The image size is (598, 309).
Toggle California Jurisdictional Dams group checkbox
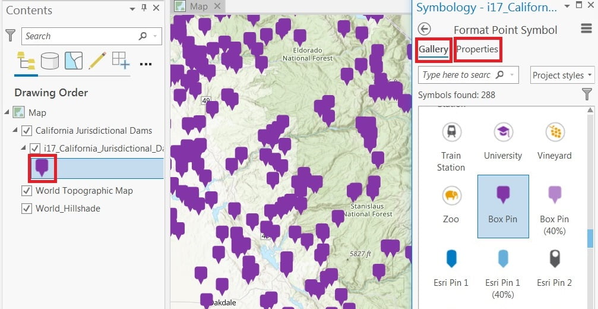[26, 131]
